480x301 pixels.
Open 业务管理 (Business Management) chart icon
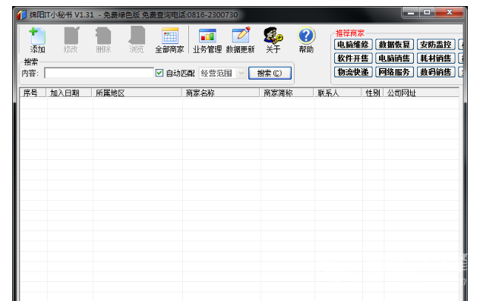pos(207,40)
